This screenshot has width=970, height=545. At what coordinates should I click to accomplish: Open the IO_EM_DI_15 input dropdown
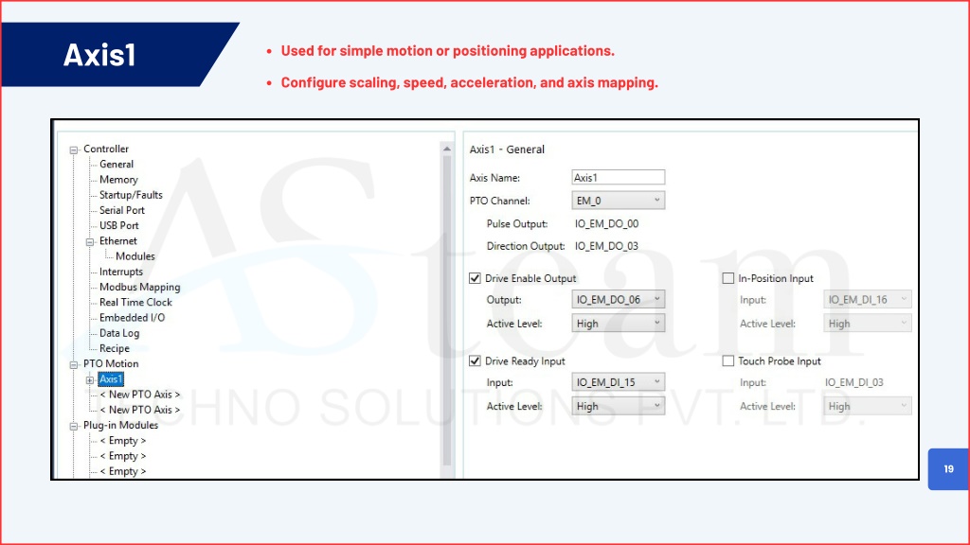click(620, 383)
